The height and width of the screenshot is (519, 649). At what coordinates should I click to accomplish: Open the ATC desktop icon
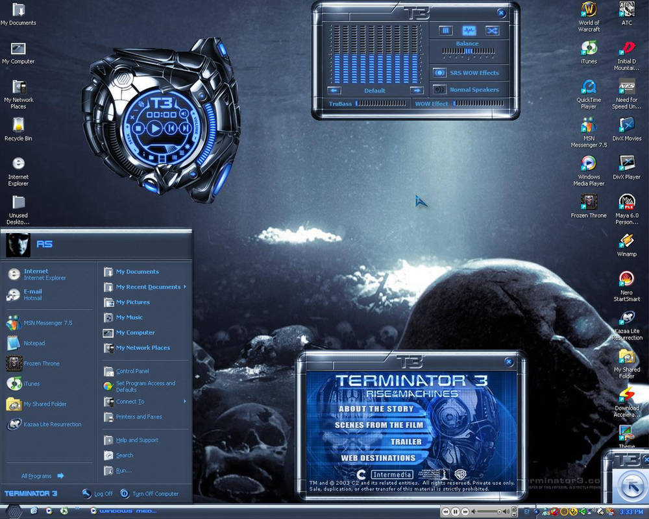tap(627, 14)
